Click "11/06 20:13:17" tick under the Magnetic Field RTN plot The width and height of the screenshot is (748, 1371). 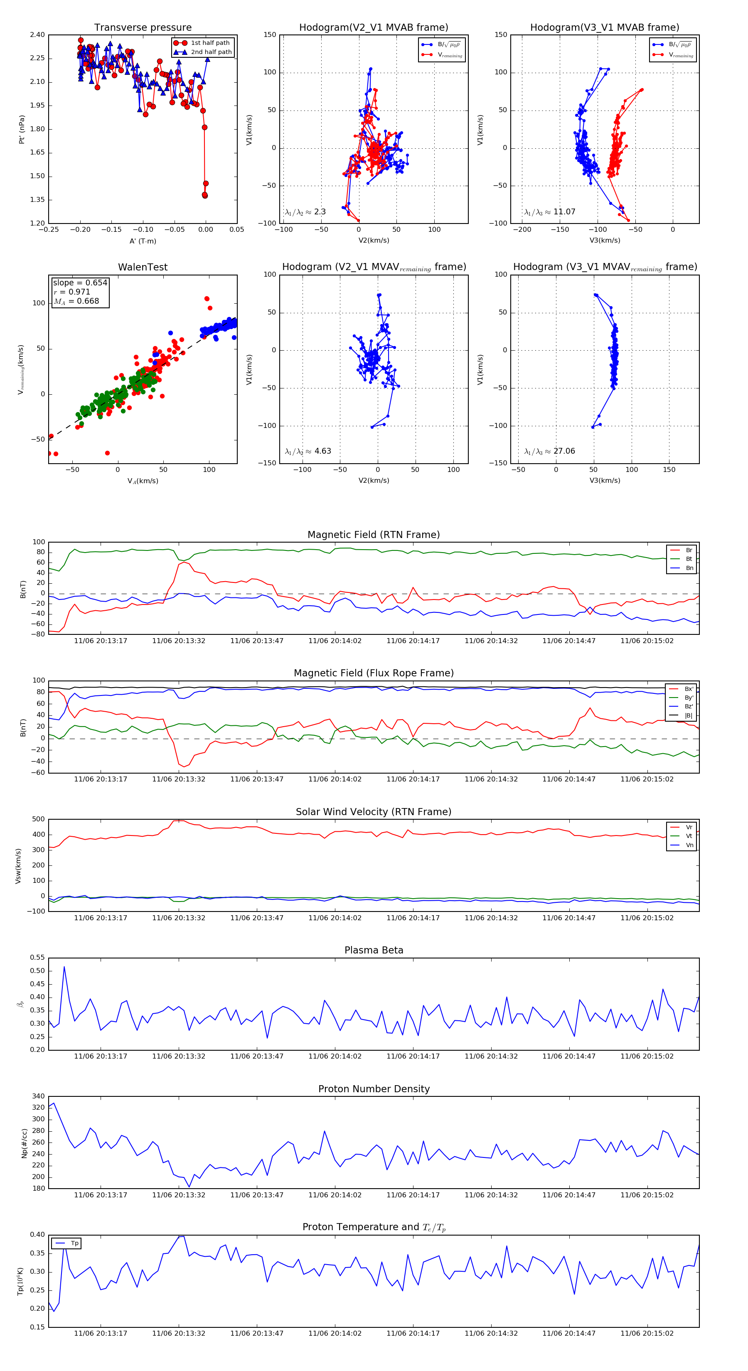point(101,641)
